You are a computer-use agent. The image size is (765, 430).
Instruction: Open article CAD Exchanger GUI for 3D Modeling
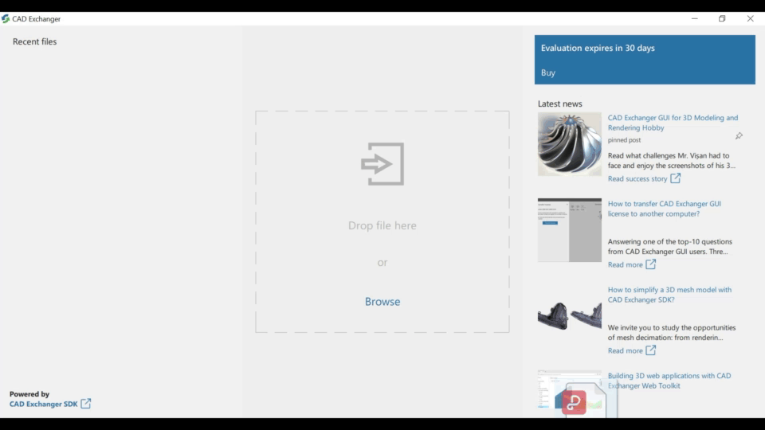coord(673,123)
